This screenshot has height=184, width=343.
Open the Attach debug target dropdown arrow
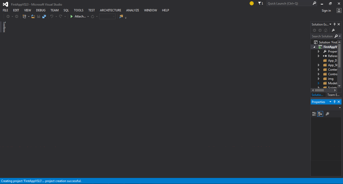pyautogui.click(x=88, y=17)
